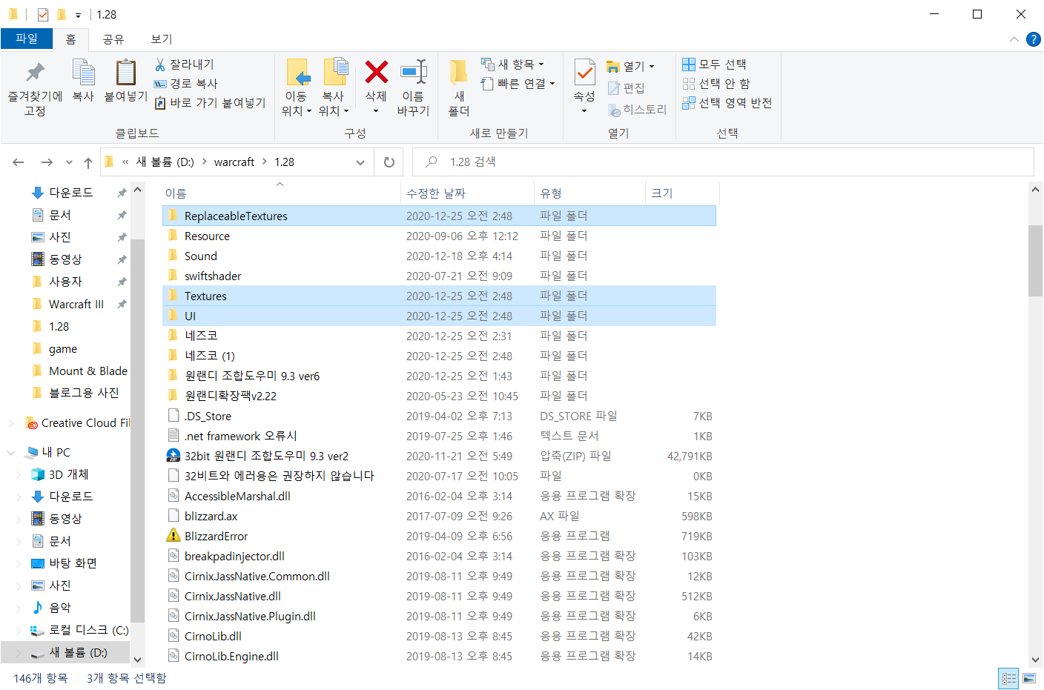Go forward with the right arrow
The width and height of the screenshot is (1044, 690).
(47, 162)
